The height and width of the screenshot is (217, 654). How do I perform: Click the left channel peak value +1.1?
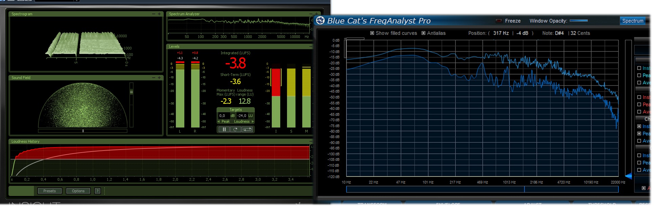[180, 53]
